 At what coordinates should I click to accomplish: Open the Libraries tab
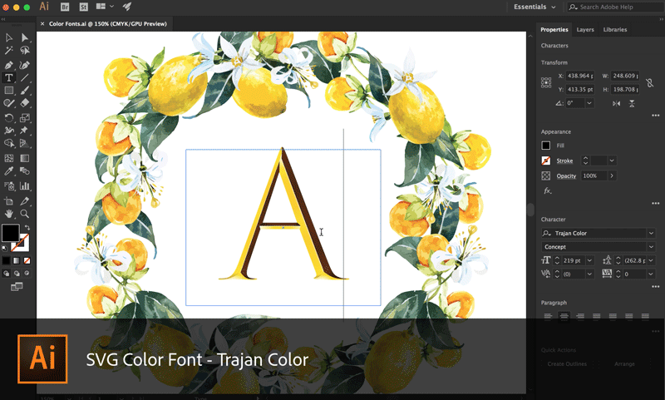pyautogui.click(x=615, y=30)
